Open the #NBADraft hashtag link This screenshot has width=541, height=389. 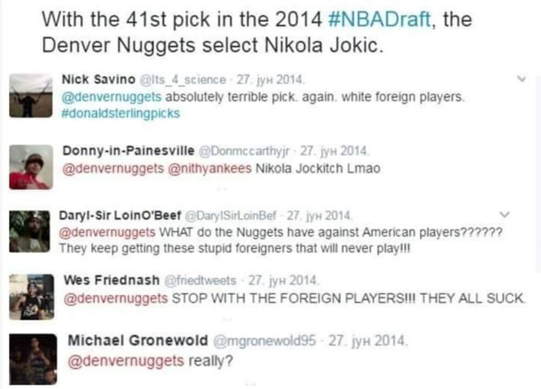pyautogui.click(x=379, y=19)
